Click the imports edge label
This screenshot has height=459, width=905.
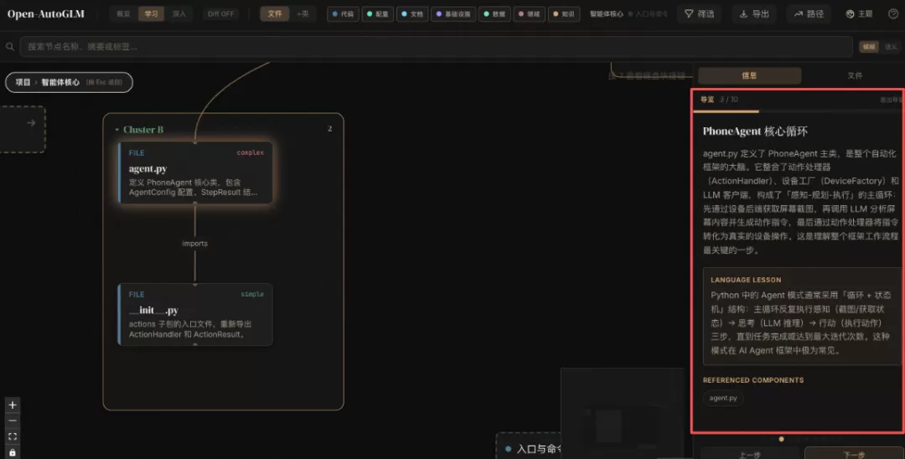click(x=194, y=244)
